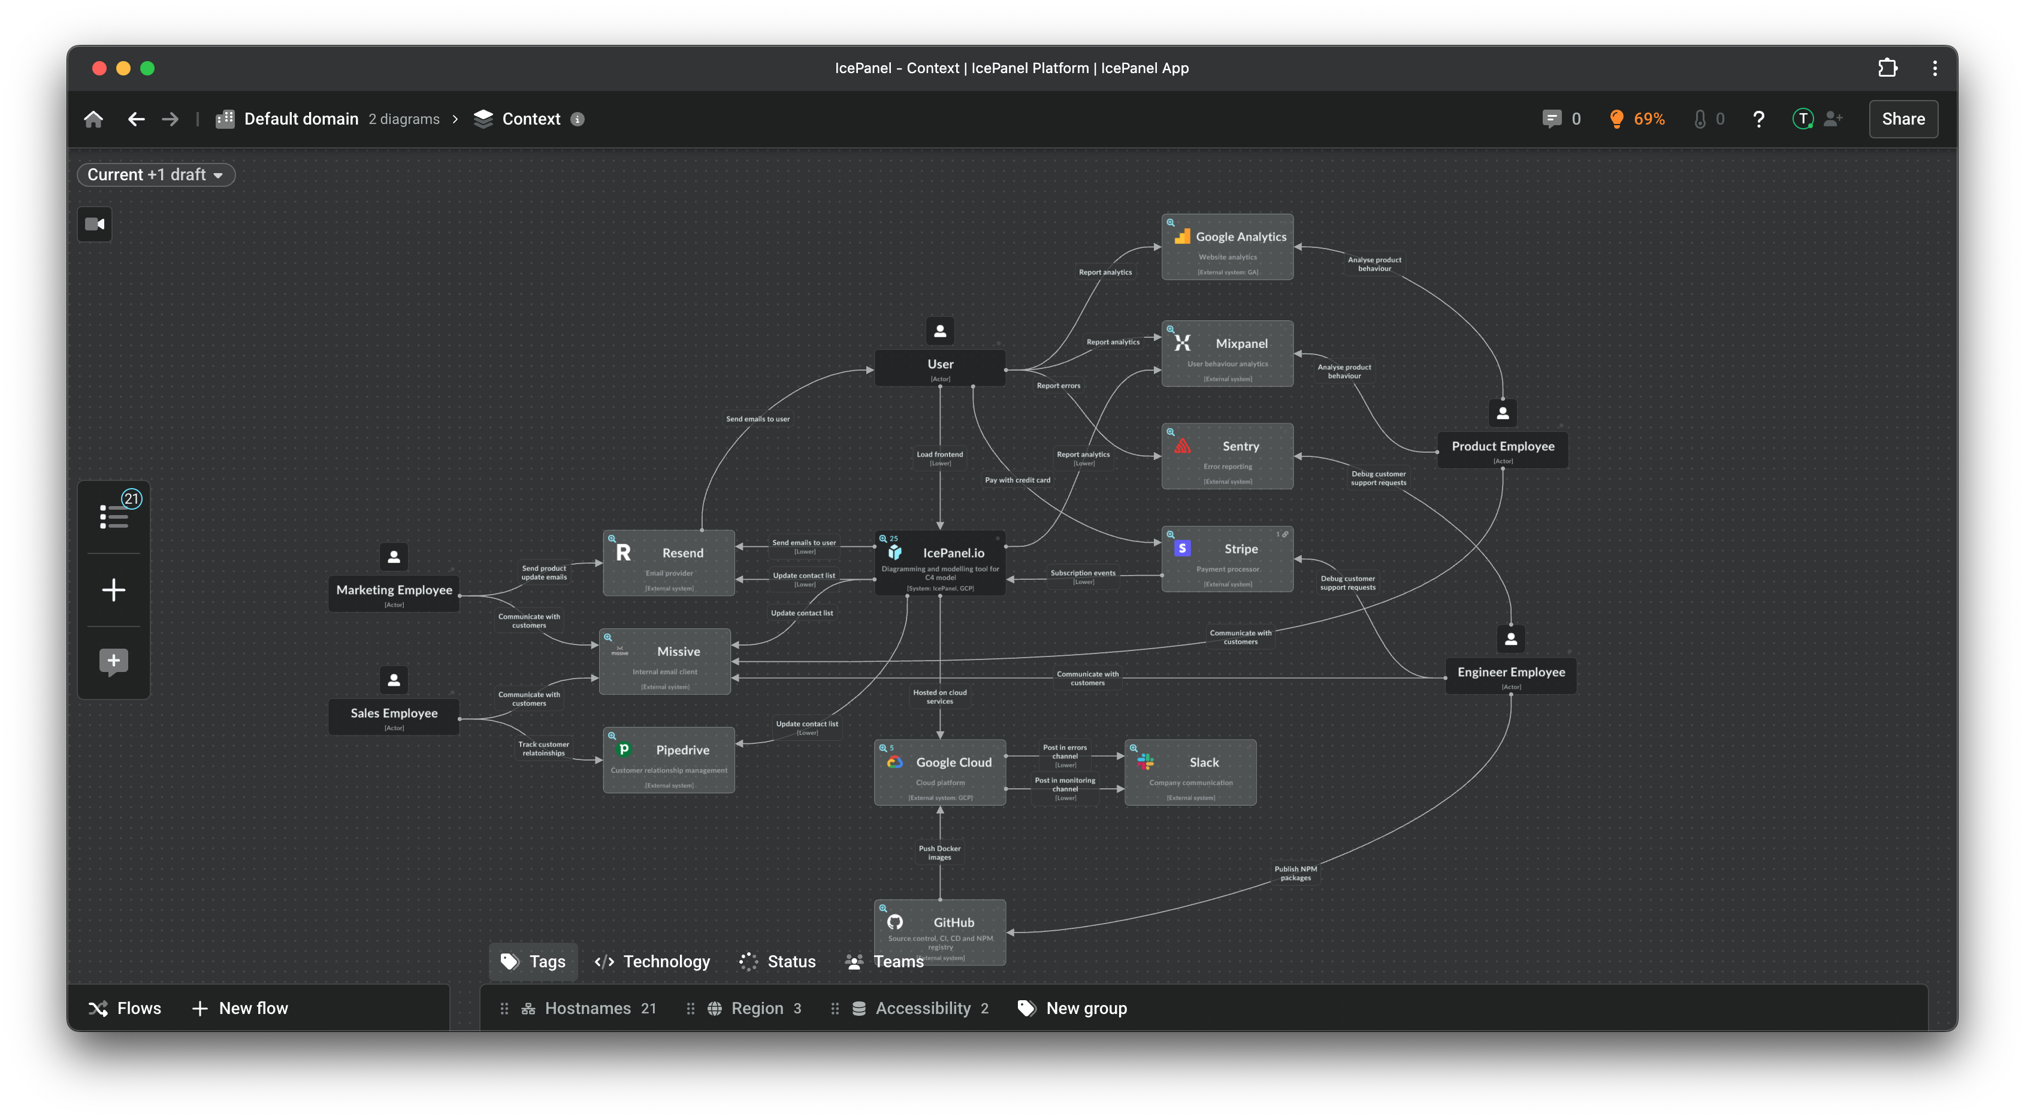Select the Mixpanel node
Viewport: 2025px width, 1120px height.
point(1227,354)
